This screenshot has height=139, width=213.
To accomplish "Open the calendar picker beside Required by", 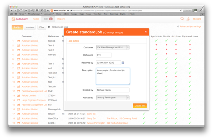I will [123, 63].
